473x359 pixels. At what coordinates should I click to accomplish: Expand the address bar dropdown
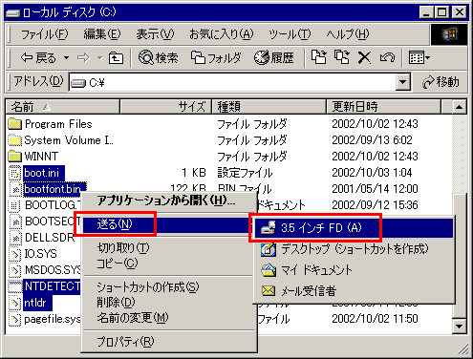(x=403, y=82)
